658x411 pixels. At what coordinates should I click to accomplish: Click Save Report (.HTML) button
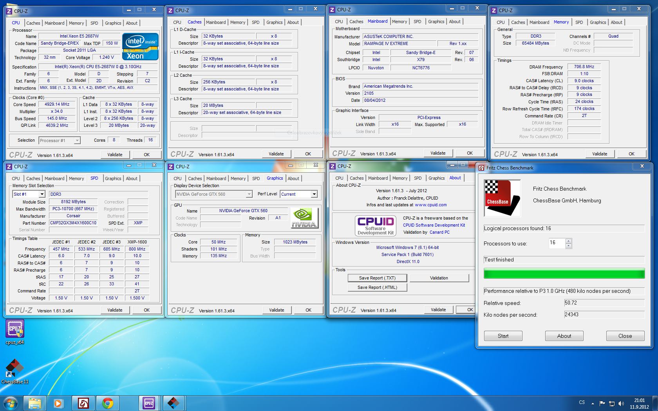(x=378, y=287)
